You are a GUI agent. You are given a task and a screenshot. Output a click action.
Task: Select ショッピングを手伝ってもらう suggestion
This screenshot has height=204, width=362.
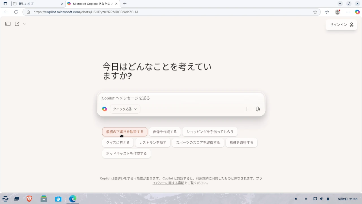(x=210, y=132)
